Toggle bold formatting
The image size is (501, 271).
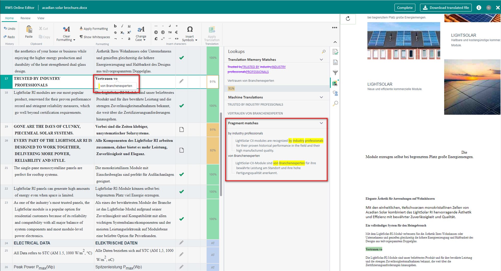pyautogui.click(x=115, y=26)
